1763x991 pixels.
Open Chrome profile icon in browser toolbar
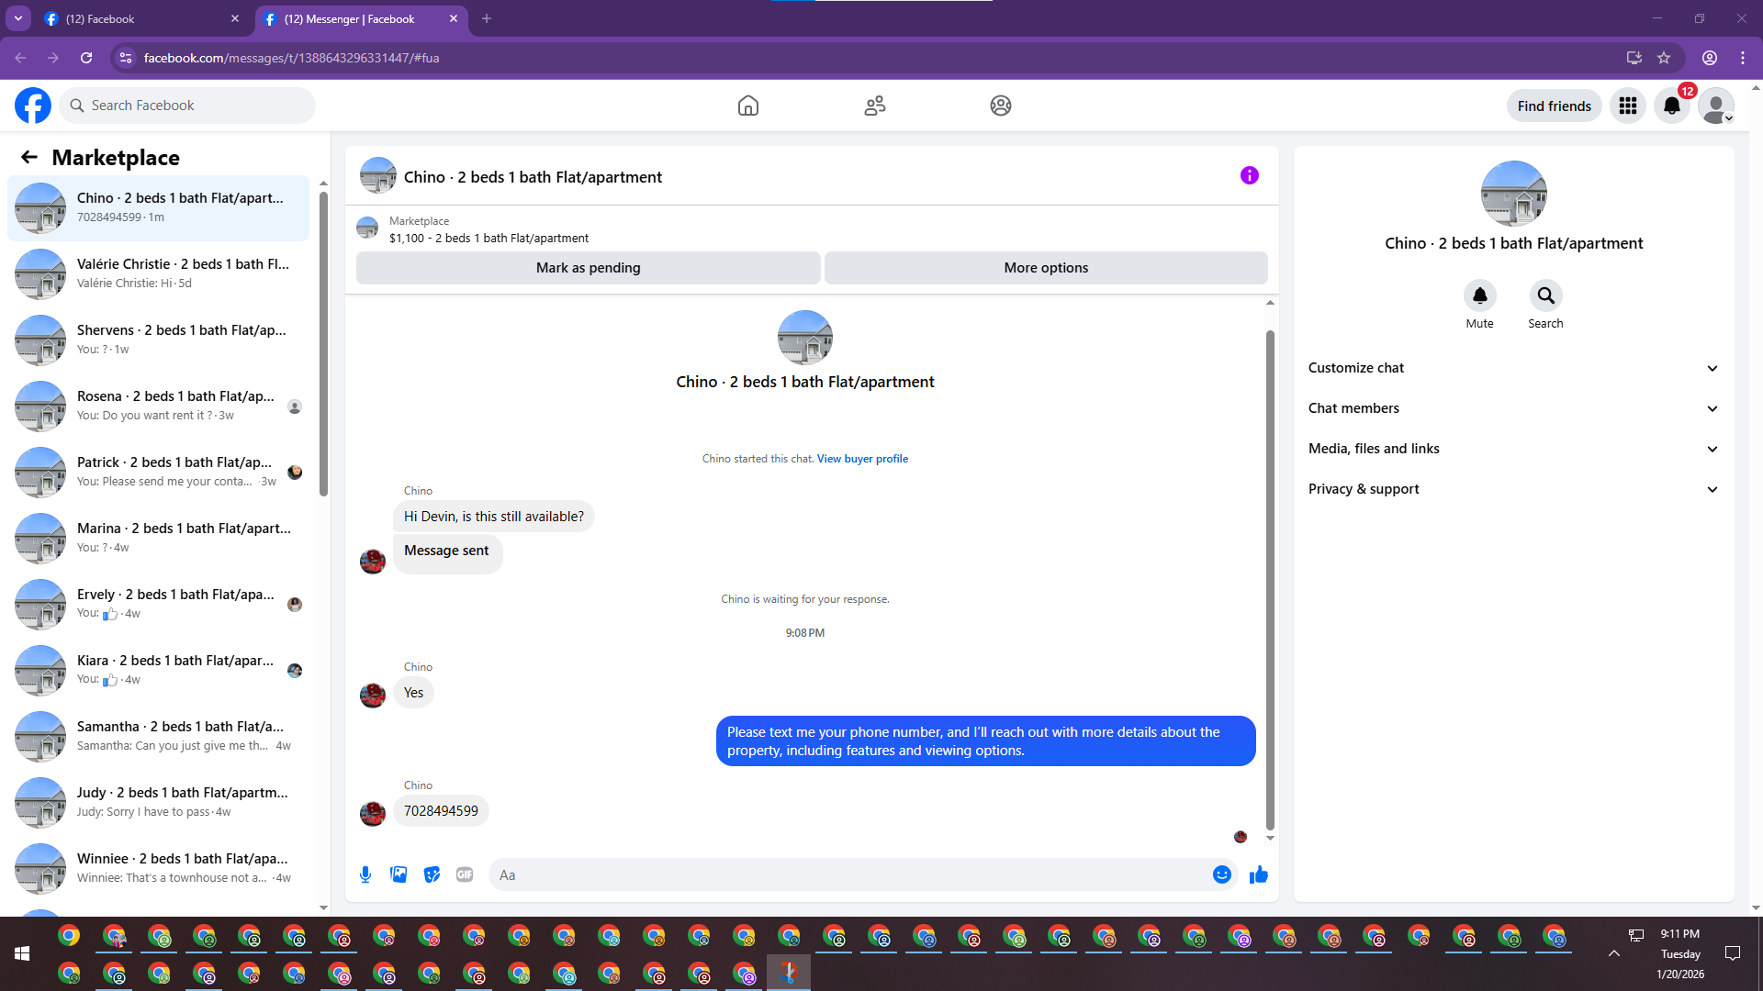(1710, 58)
